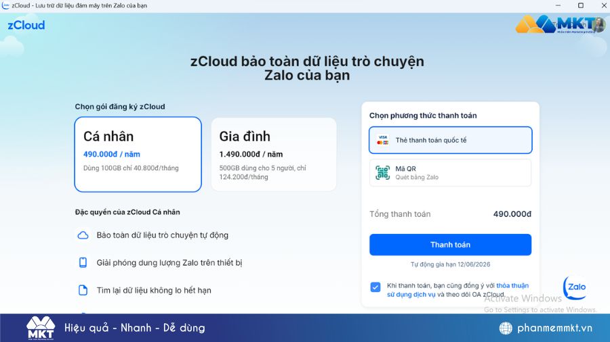
Task: Click the Zalo logo bubble
Action: pyautogui.click(x=575, y=287)
